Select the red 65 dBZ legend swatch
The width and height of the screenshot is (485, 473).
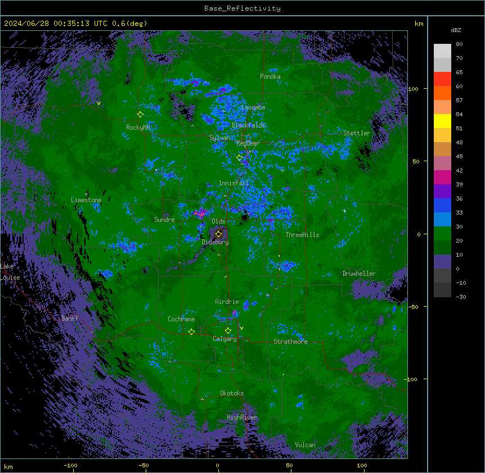tap(442, 79)
